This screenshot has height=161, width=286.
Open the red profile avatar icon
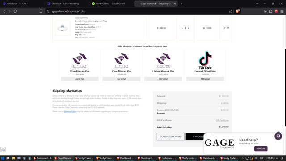(x=276, y=11)
